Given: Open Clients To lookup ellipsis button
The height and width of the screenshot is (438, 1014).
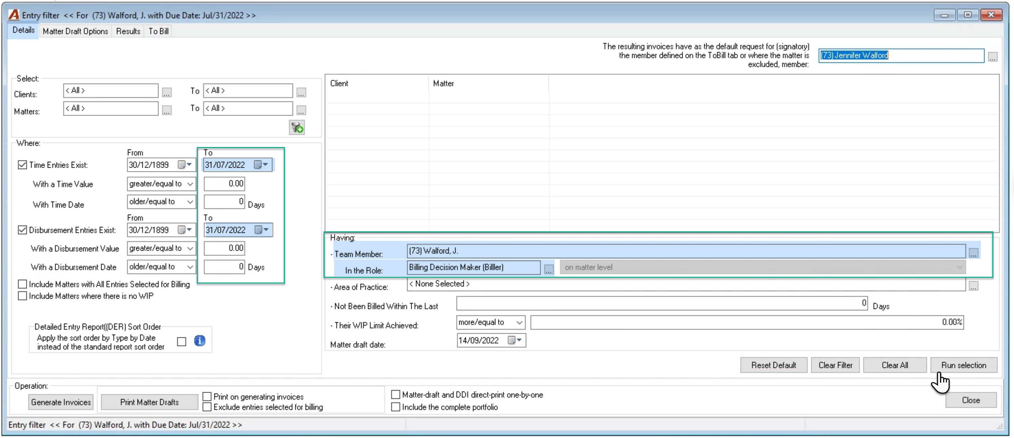Looking at the screenshot, I should point(301,93).
